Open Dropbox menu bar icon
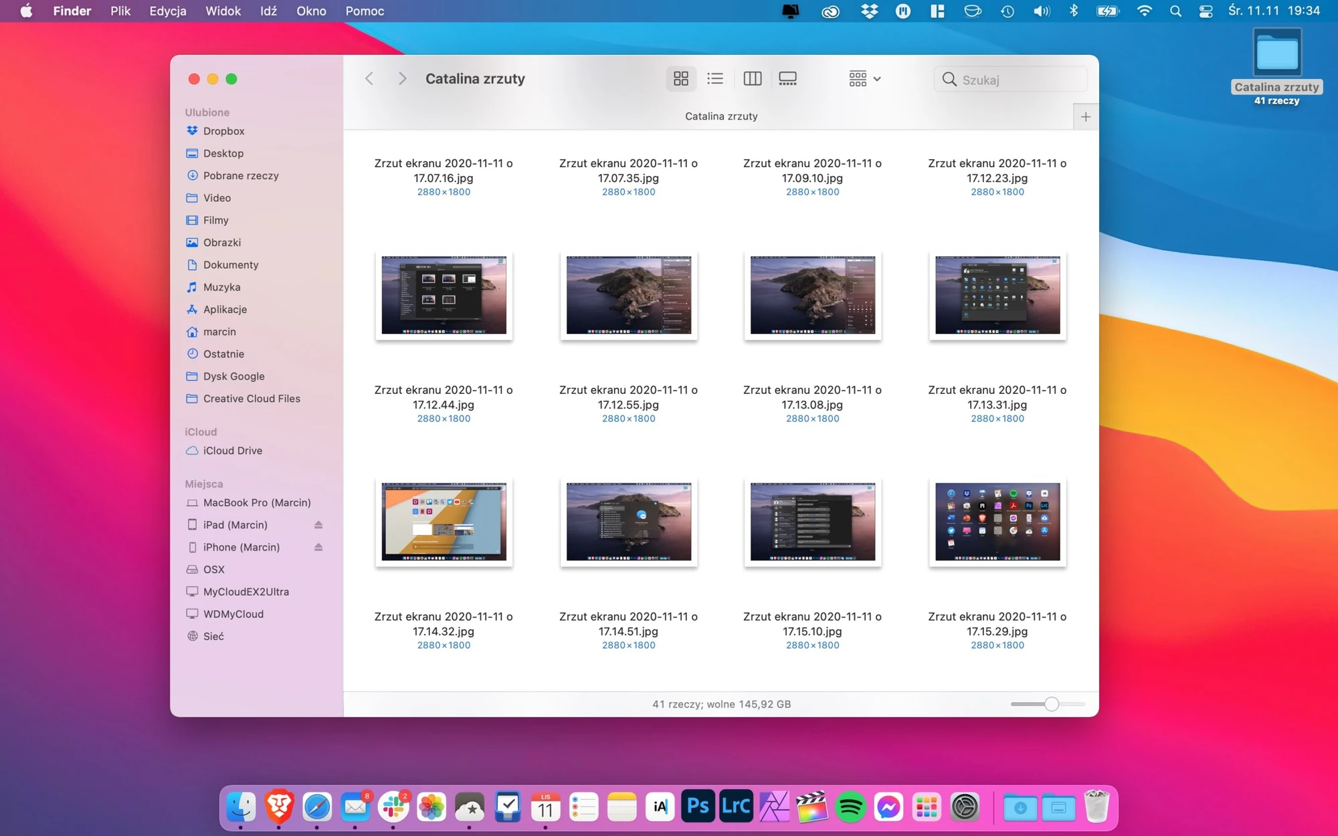Screen dimensions: 1338x836 coord(869,11)
